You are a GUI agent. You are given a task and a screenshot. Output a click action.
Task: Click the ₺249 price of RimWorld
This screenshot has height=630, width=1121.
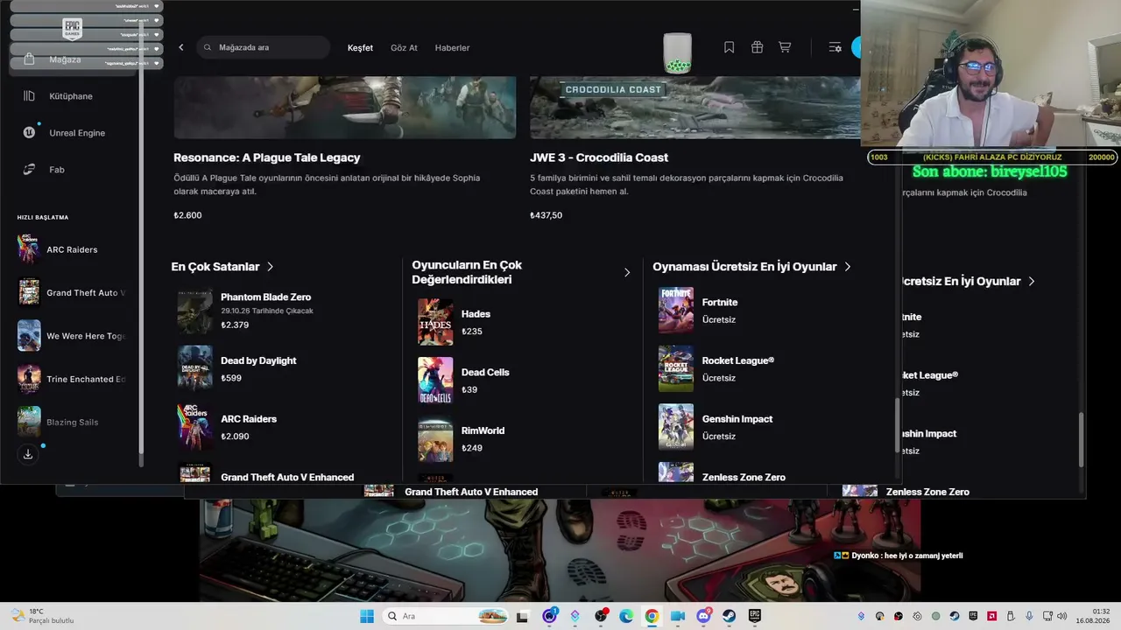472,448
